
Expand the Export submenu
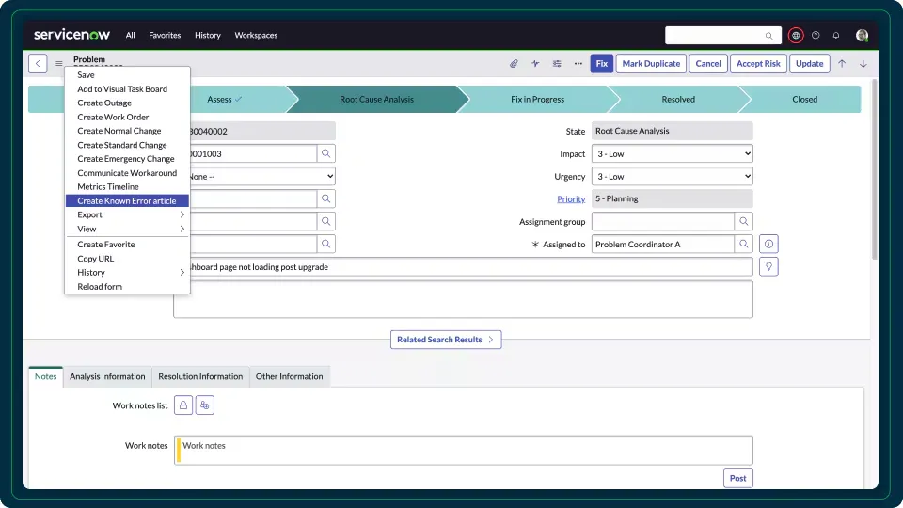coord(128,215)
